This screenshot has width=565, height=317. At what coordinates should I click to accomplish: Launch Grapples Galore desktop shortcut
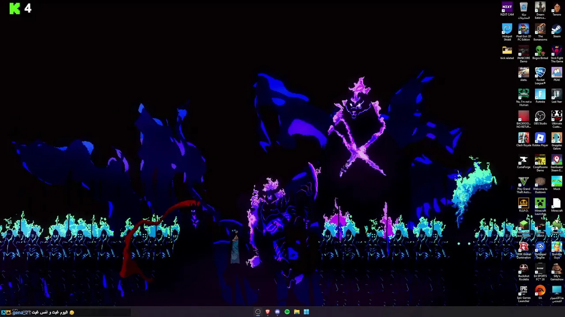(557, 142)
